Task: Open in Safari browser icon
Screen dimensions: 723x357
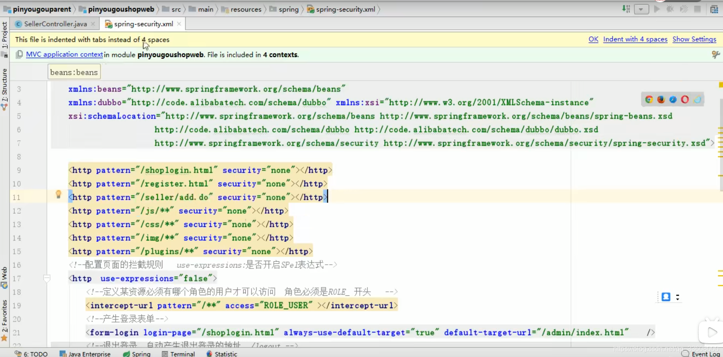Action: coord(673,100)
